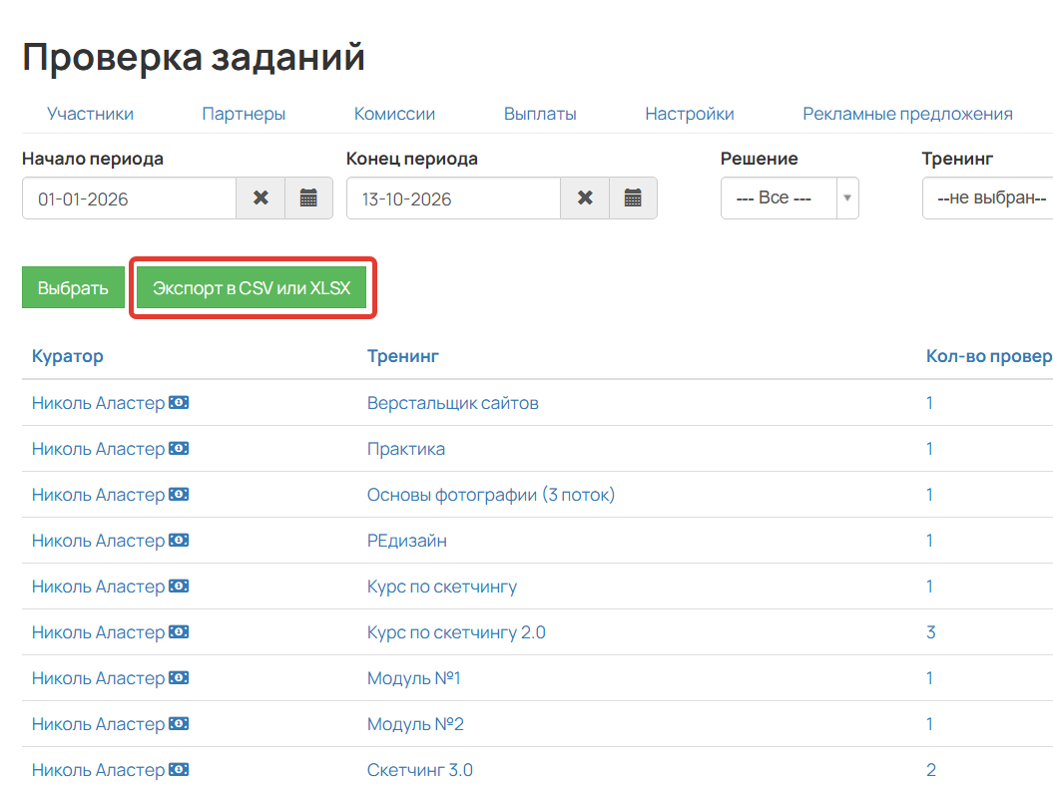Open the Комиссии tab
The width and height of the screenshot is (1053, 788).
tap(394, 114)
